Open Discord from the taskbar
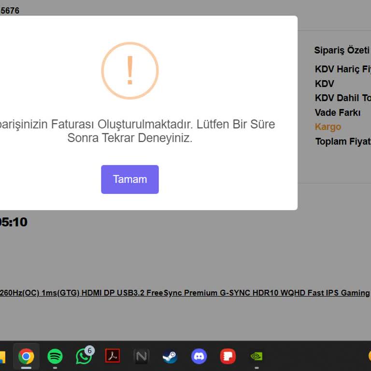Image resolution: width=371 pixels, height=371 pixels. click(x=199, y=356)
